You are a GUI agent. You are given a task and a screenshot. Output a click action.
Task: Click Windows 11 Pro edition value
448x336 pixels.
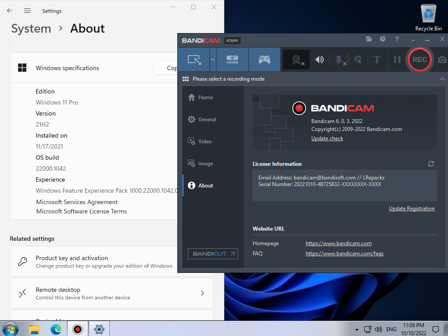57,102
